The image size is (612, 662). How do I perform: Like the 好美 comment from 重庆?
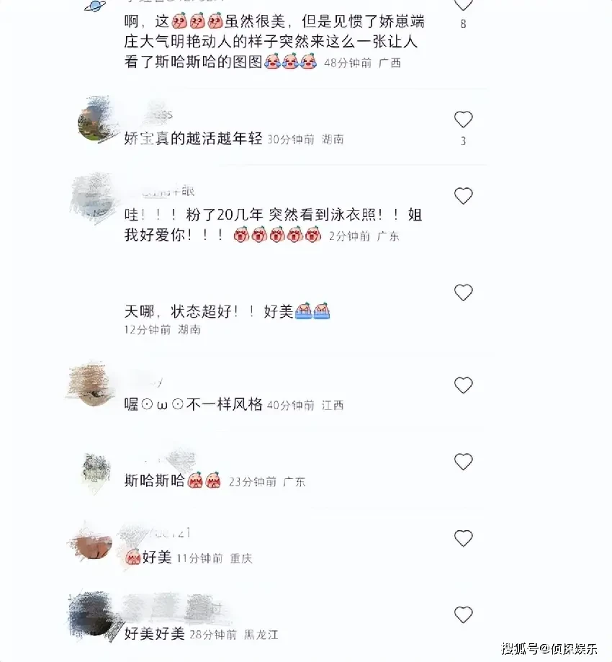click(x=463, y=538)
